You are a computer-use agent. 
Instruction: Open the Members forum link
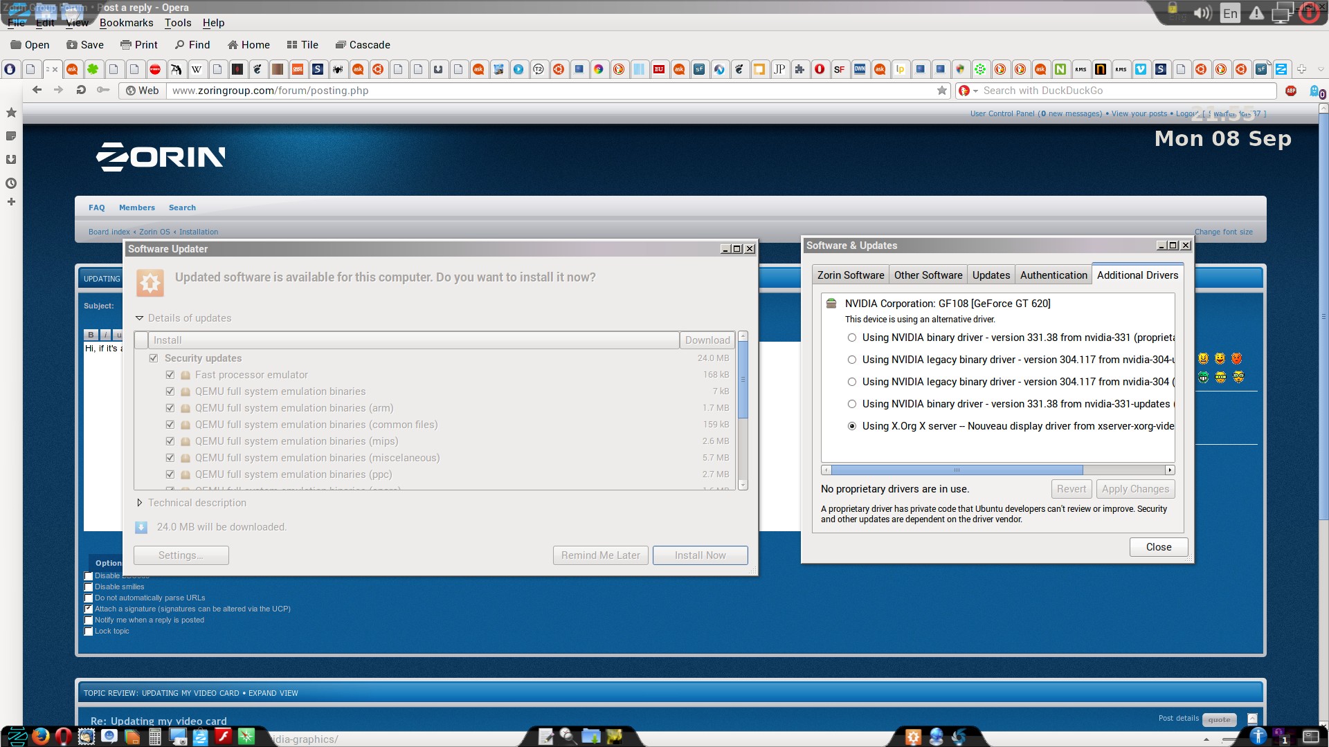point(137,207)
